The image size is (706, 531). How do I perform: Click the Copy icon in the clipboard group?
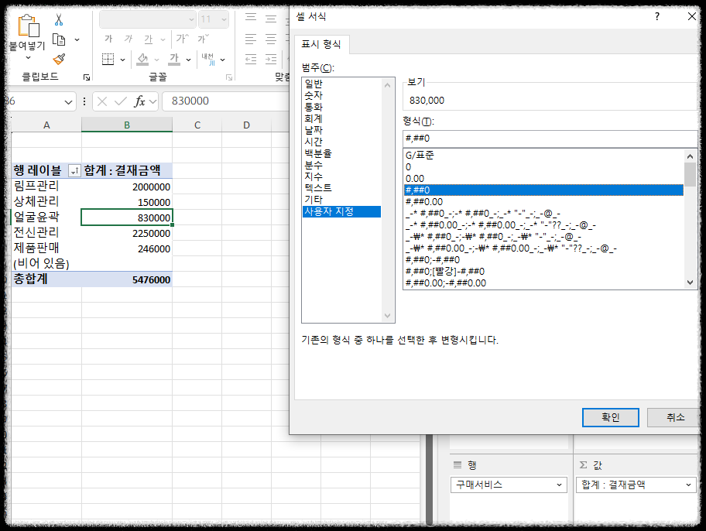tap(58, 40)
